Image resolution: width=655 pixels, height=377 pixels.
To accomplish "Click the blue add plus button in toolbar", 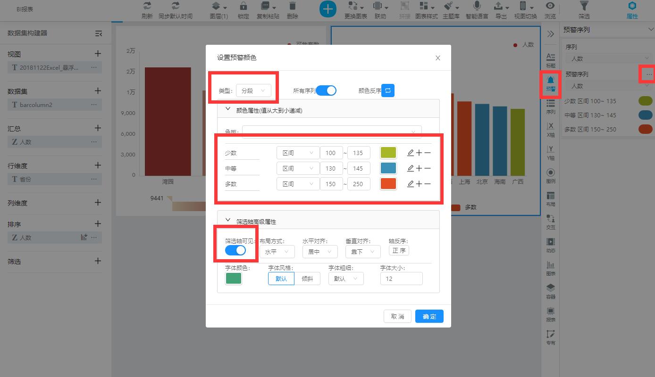I will [x=328, y=9].
